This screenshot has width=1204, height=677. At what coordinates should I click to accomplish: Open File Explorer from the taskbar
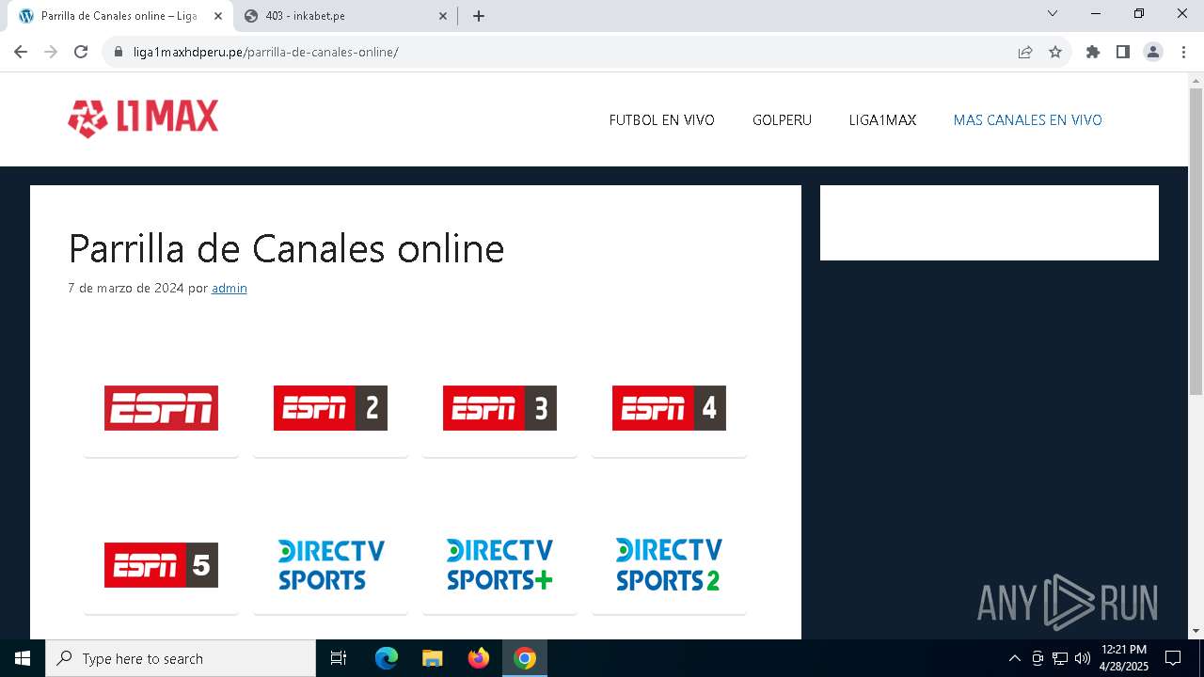click(x=432, y=658)
